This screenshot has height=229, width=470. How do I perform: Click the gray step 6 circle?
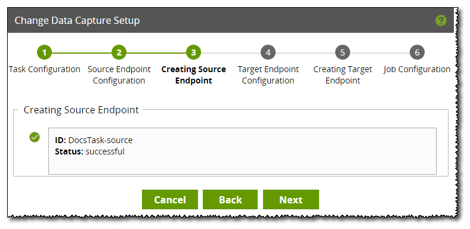pyautogui.click(x=417, y=52)
